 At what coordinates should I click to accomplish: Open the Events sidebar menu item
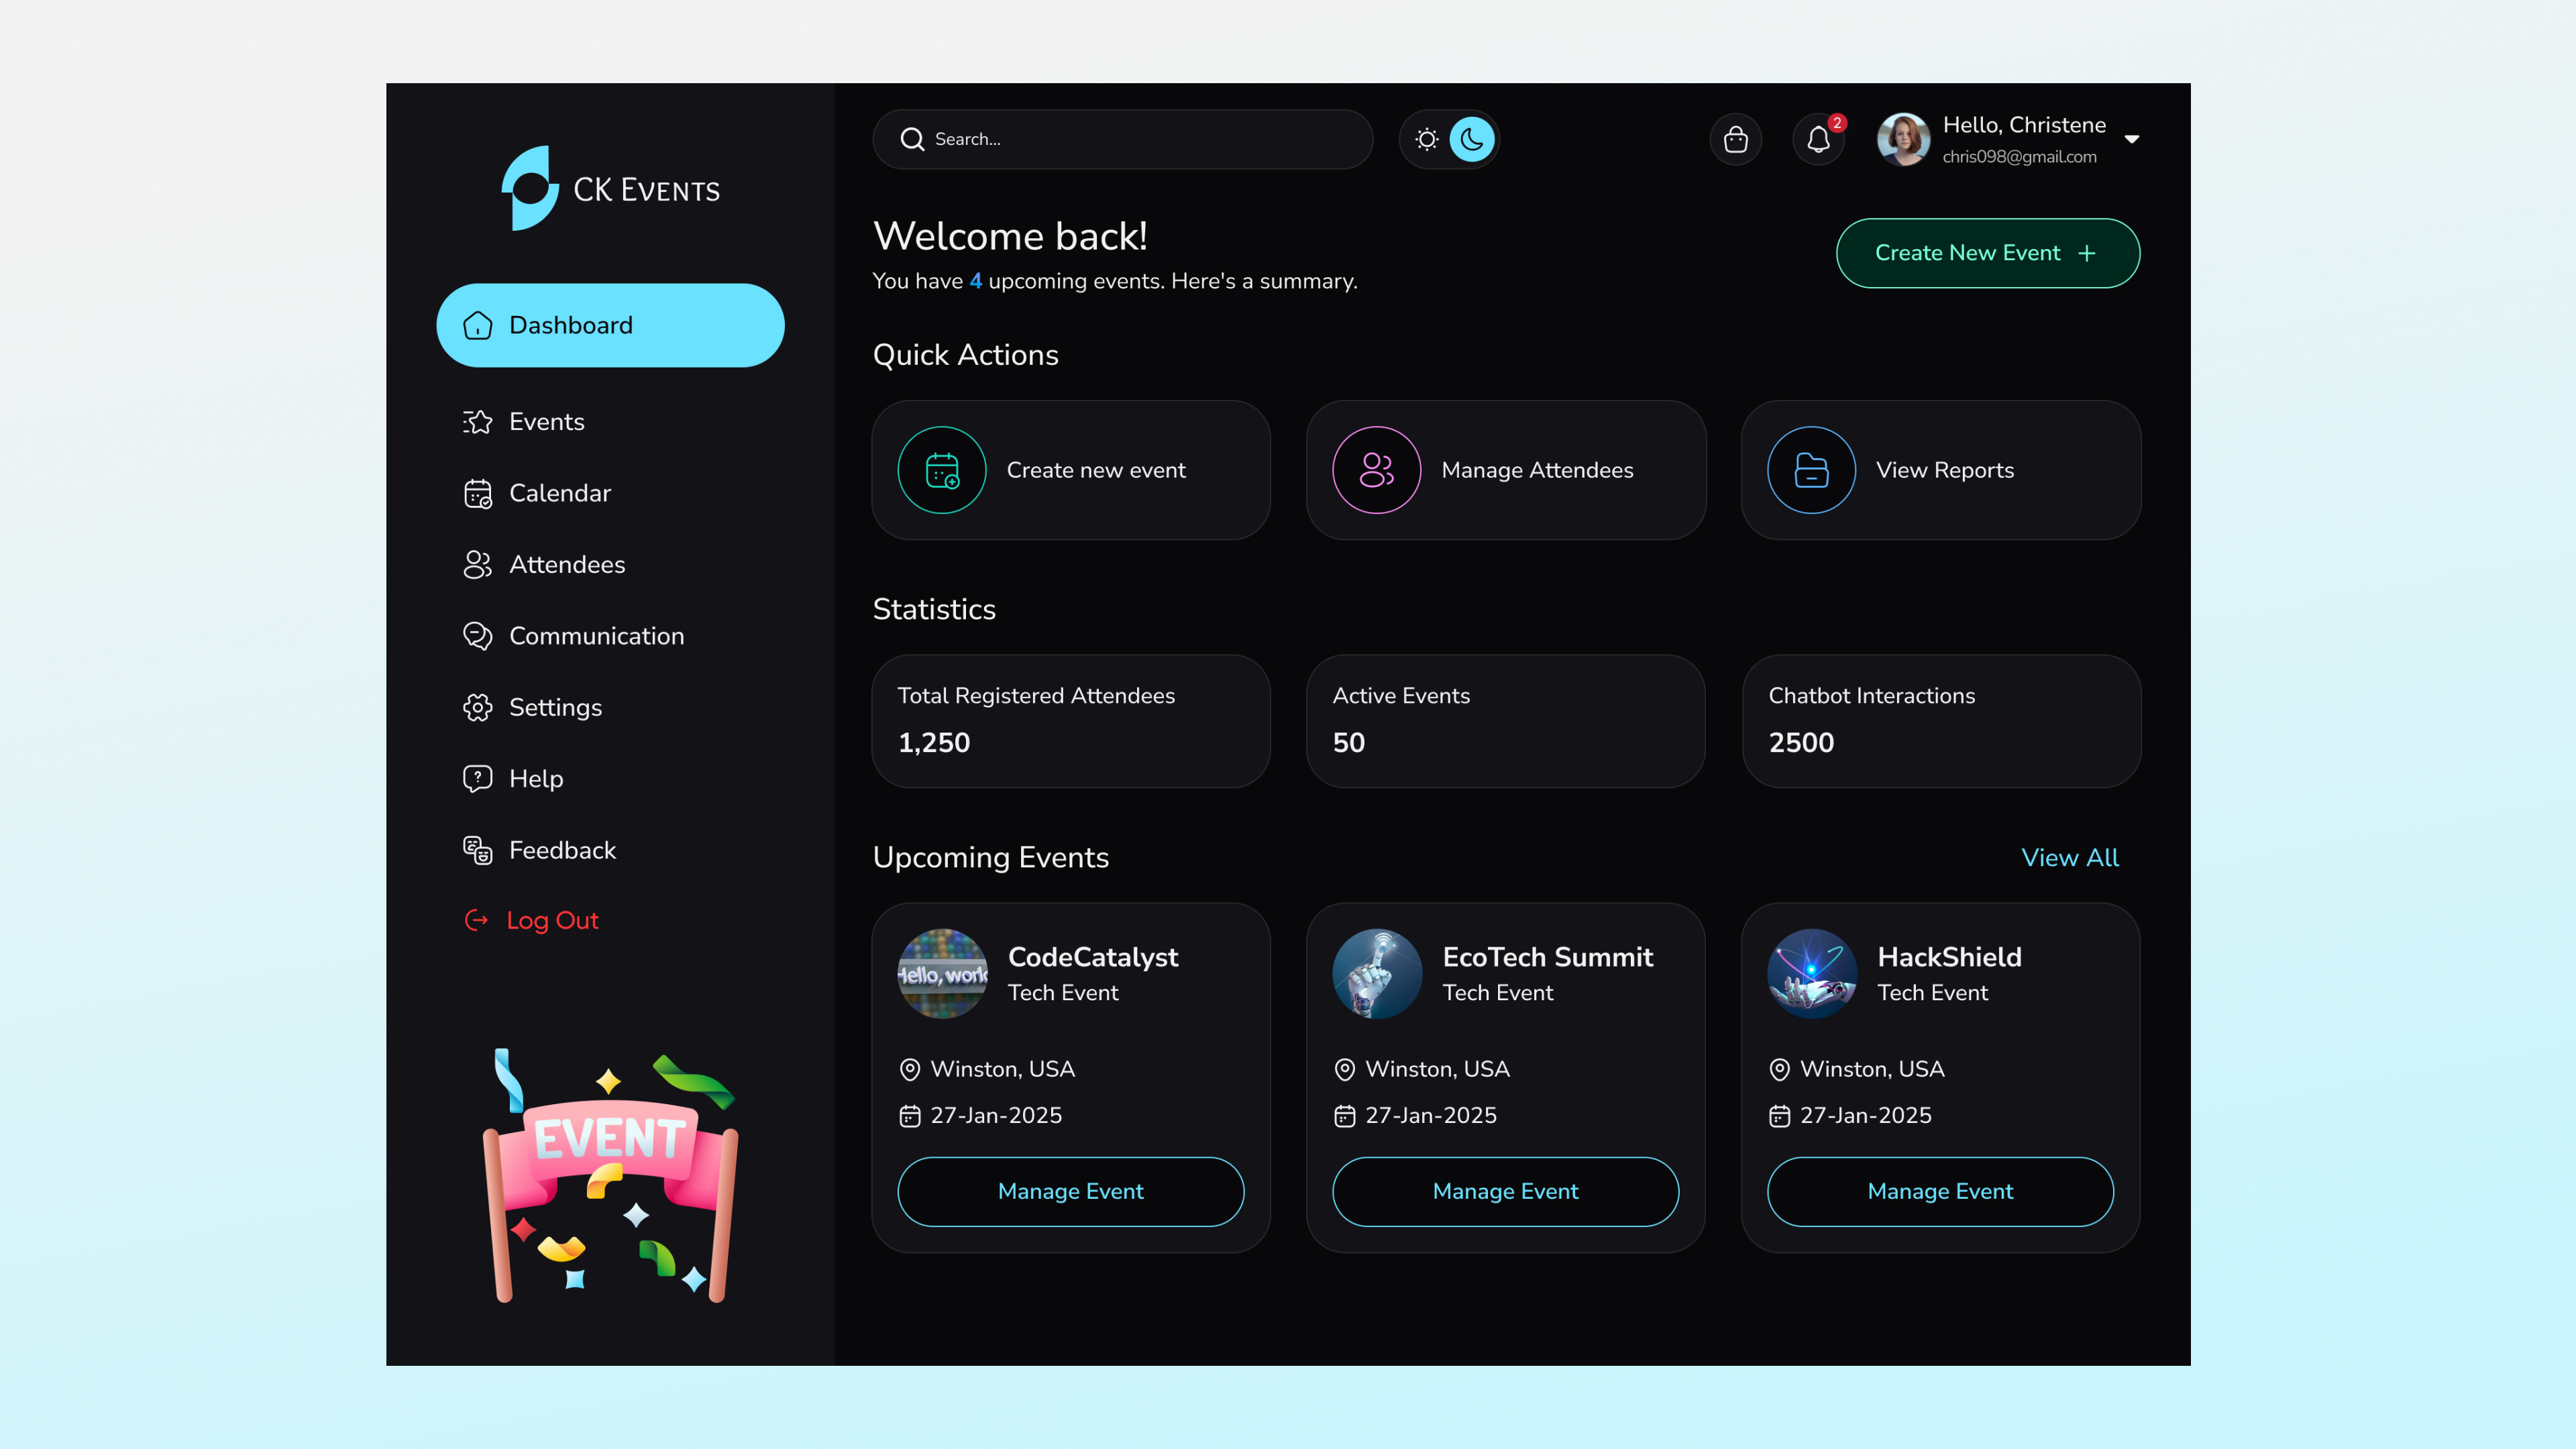point(546,421)
